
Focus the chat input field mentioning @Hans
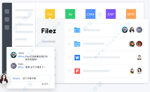point(30,78)
